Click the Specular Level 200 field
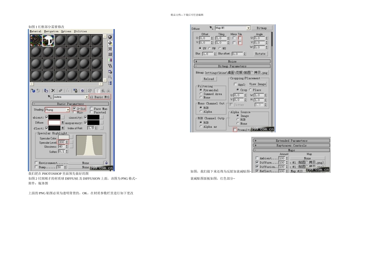The image size is (374, 264). pyautogui.click(x=62, y=142)
